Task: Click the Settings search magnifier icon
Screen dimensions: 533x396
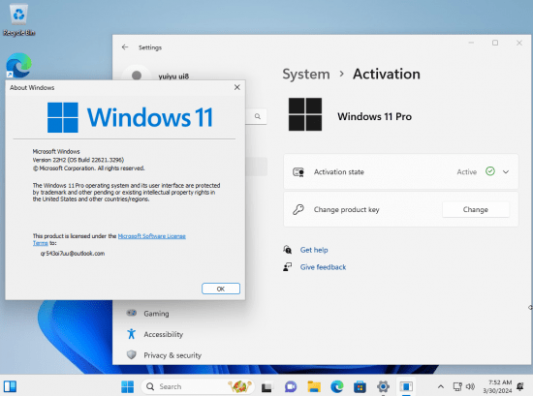Action: click(x=258, y=116)
